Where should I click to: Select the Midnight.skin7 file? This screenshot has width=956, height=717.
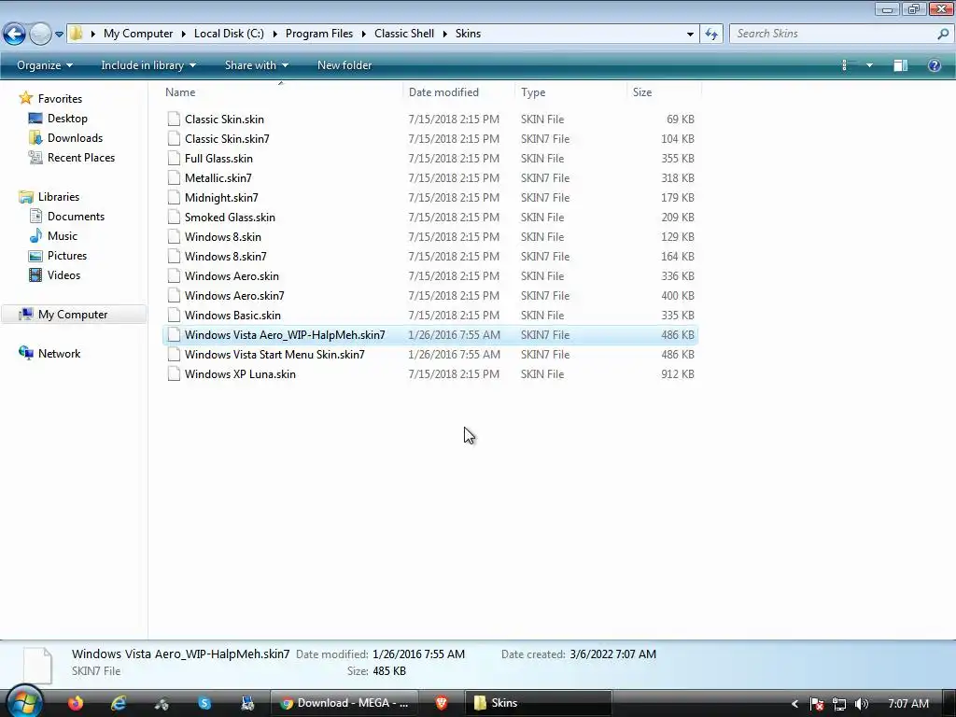(x=429, y=198)
